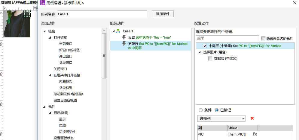Collapse the 元件 action category

(x=44, y=107)
